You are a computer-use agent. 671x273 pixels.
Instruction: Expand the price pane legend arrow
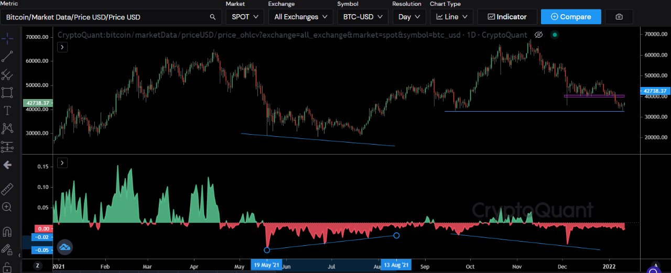pos(62,47)
